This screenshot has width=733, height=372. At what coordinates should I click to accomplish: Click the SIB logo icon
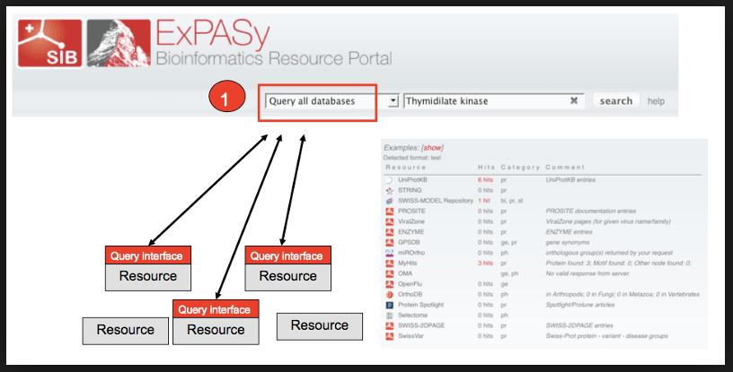point(50,43)
